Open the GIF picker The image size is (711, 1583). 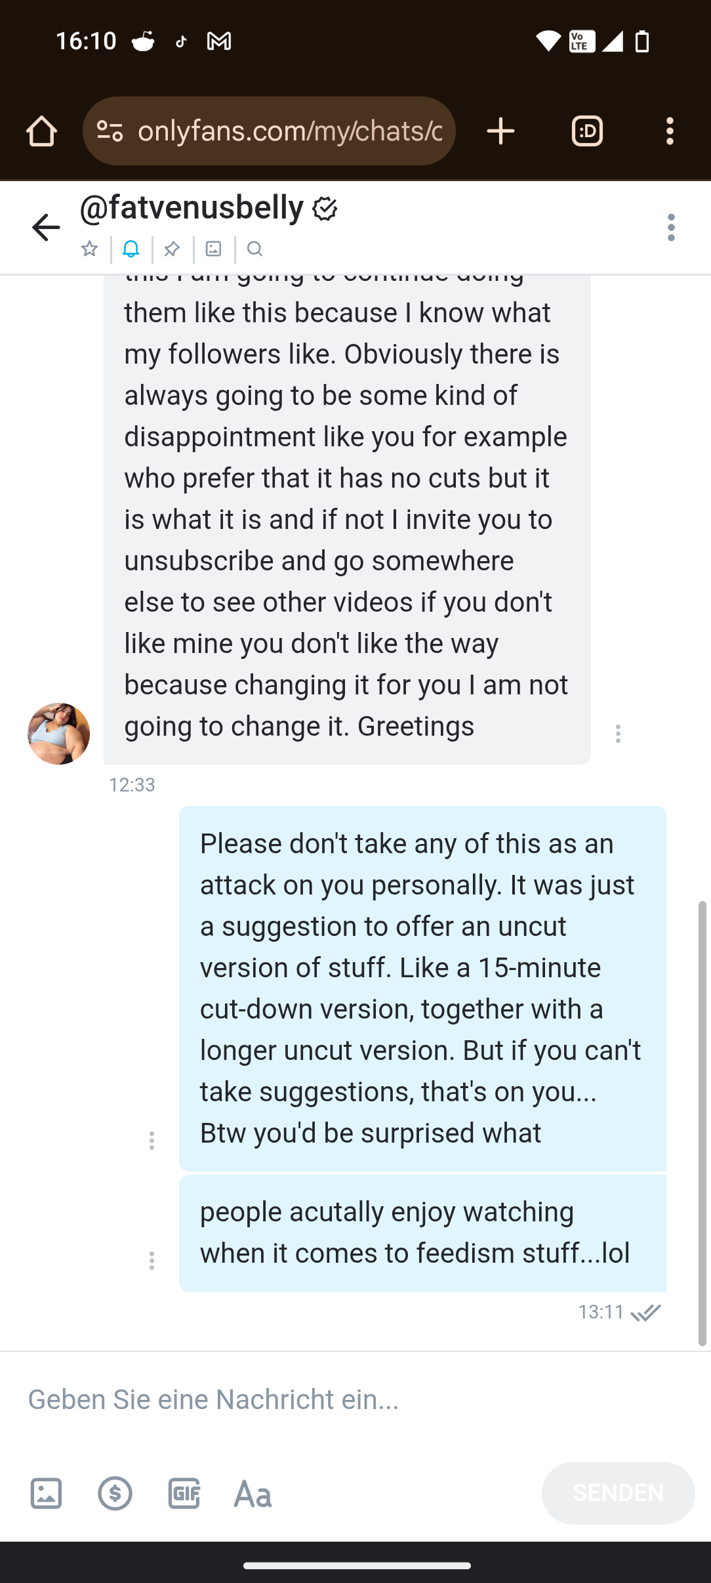click(x=184, y=1494)
